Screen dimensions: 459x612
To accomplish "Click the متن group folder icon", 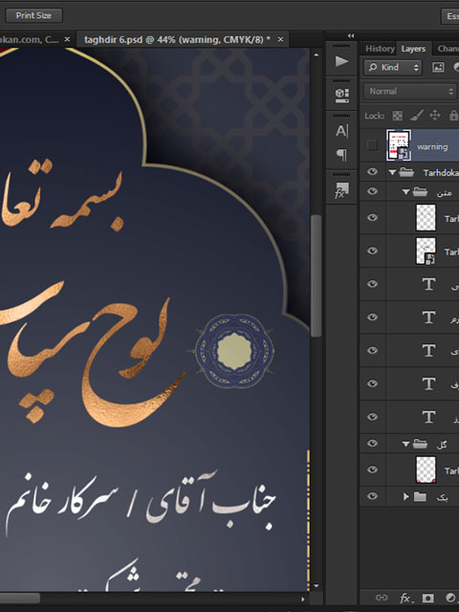I will (420, 191).
